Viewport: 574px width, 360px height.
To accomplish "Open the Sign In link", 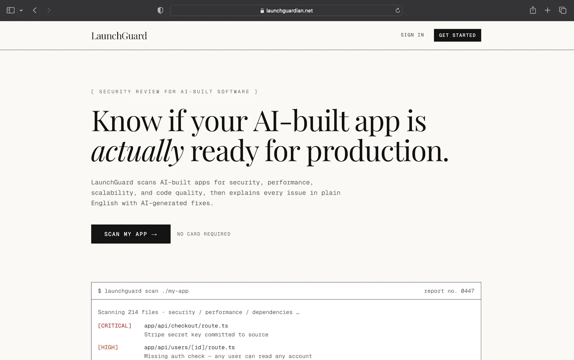I will click(x=412, y=35).
